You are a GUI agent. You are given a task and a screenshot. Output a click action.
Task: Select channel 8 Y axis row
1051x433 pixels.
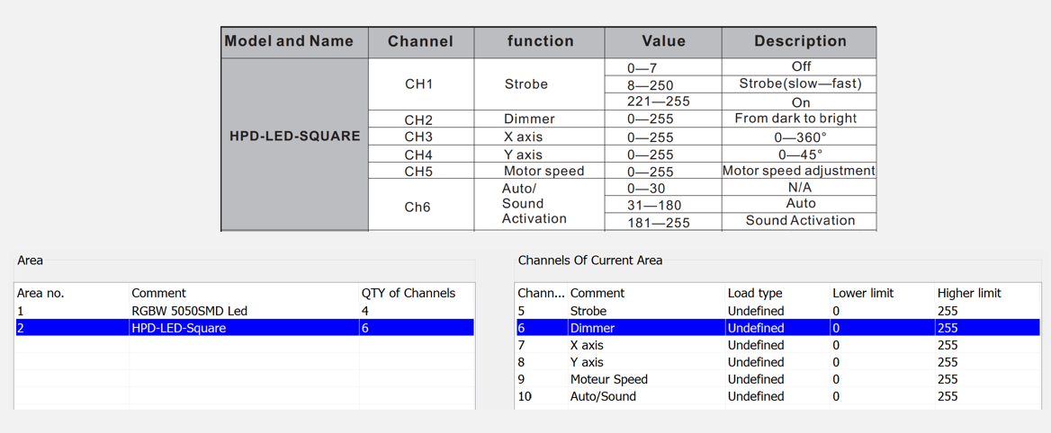tap(777, 362)
